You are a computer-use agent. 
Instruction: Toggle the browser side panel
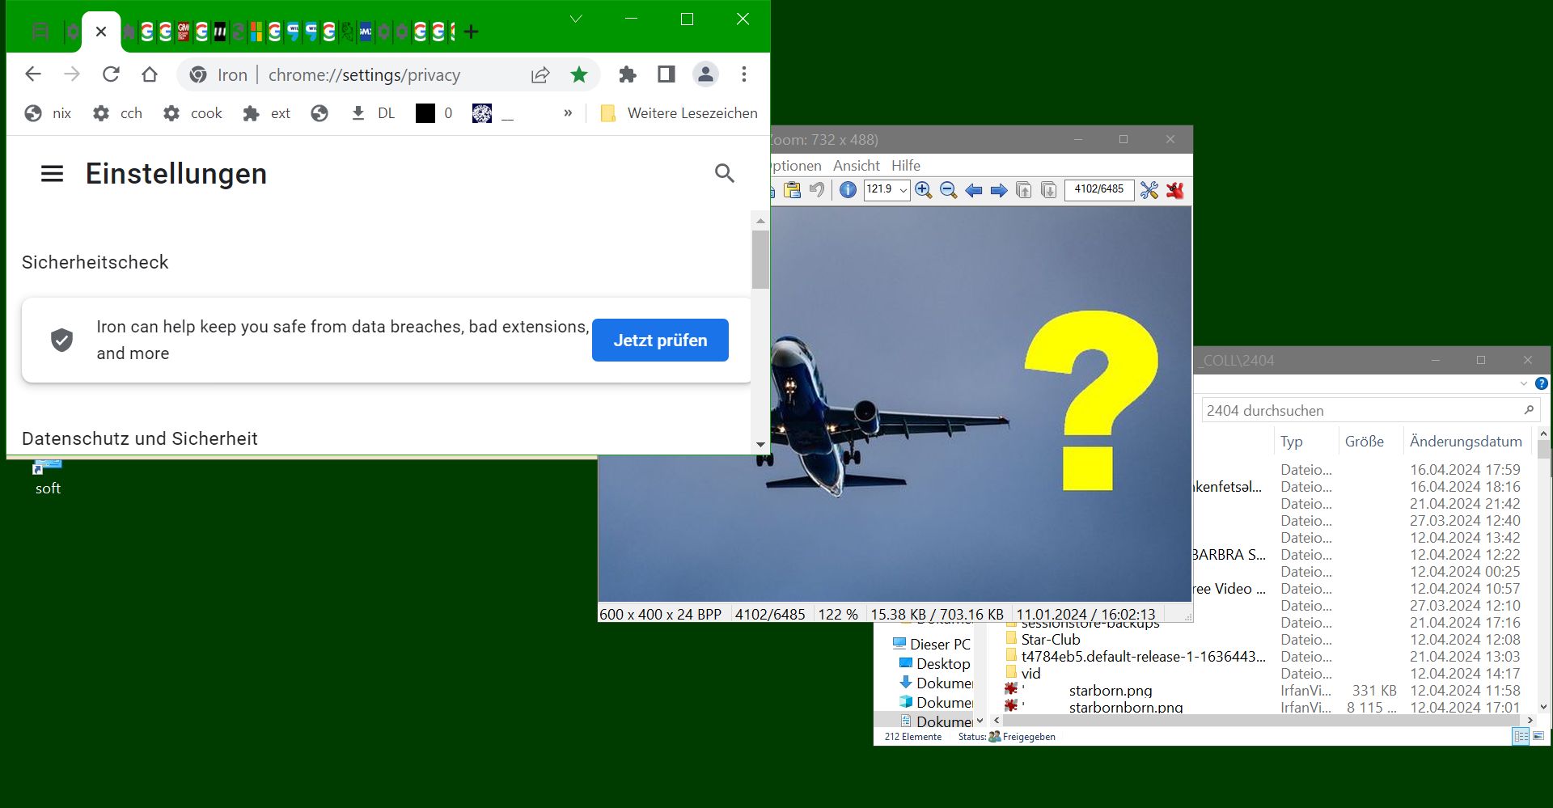point(666,74)
